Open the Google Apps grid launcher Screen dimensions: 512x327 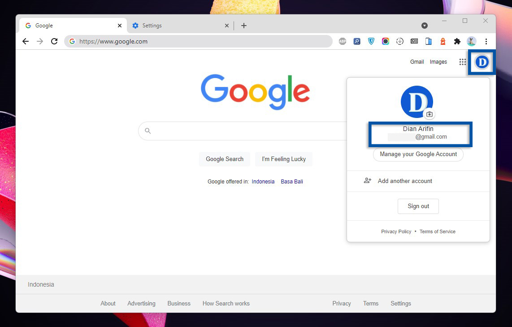(x=462, y=62)
